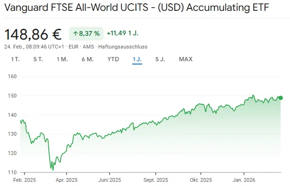Open the 1 M. chart range
This screenshot has width=290, height=186.
(62, 59)
